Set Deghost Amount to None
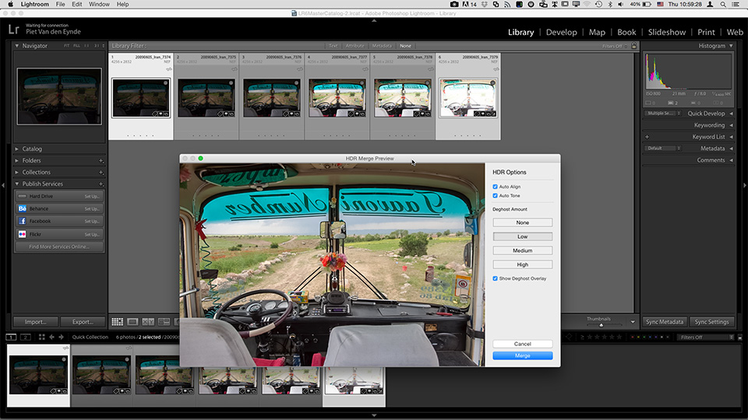Viewport: 748px width, 420px height. pyautogui.click(x=522, y=222)
